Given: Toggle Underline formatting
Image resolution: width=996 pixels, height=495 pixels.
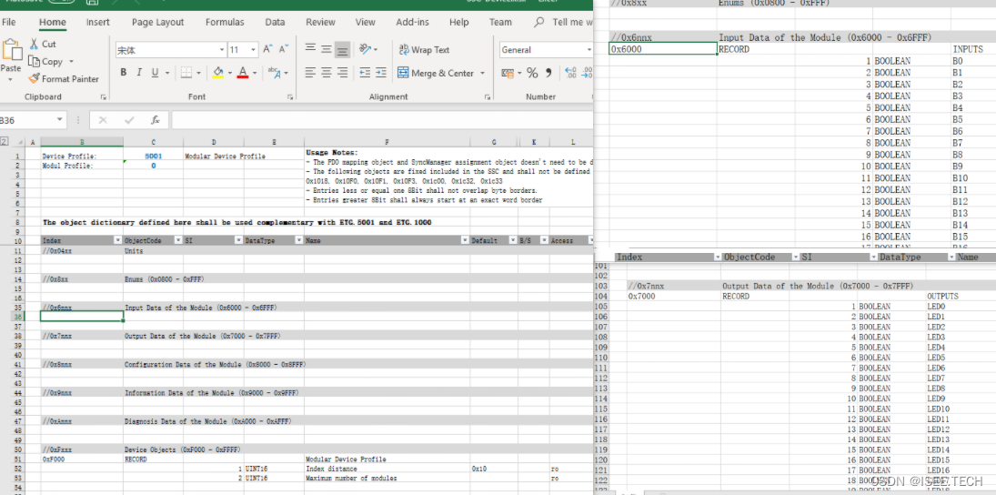Looking at the screenshot, I should [x=155, y=73].
